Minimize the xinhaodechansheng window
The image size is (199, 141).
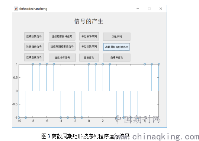click(x=138, y=9)
